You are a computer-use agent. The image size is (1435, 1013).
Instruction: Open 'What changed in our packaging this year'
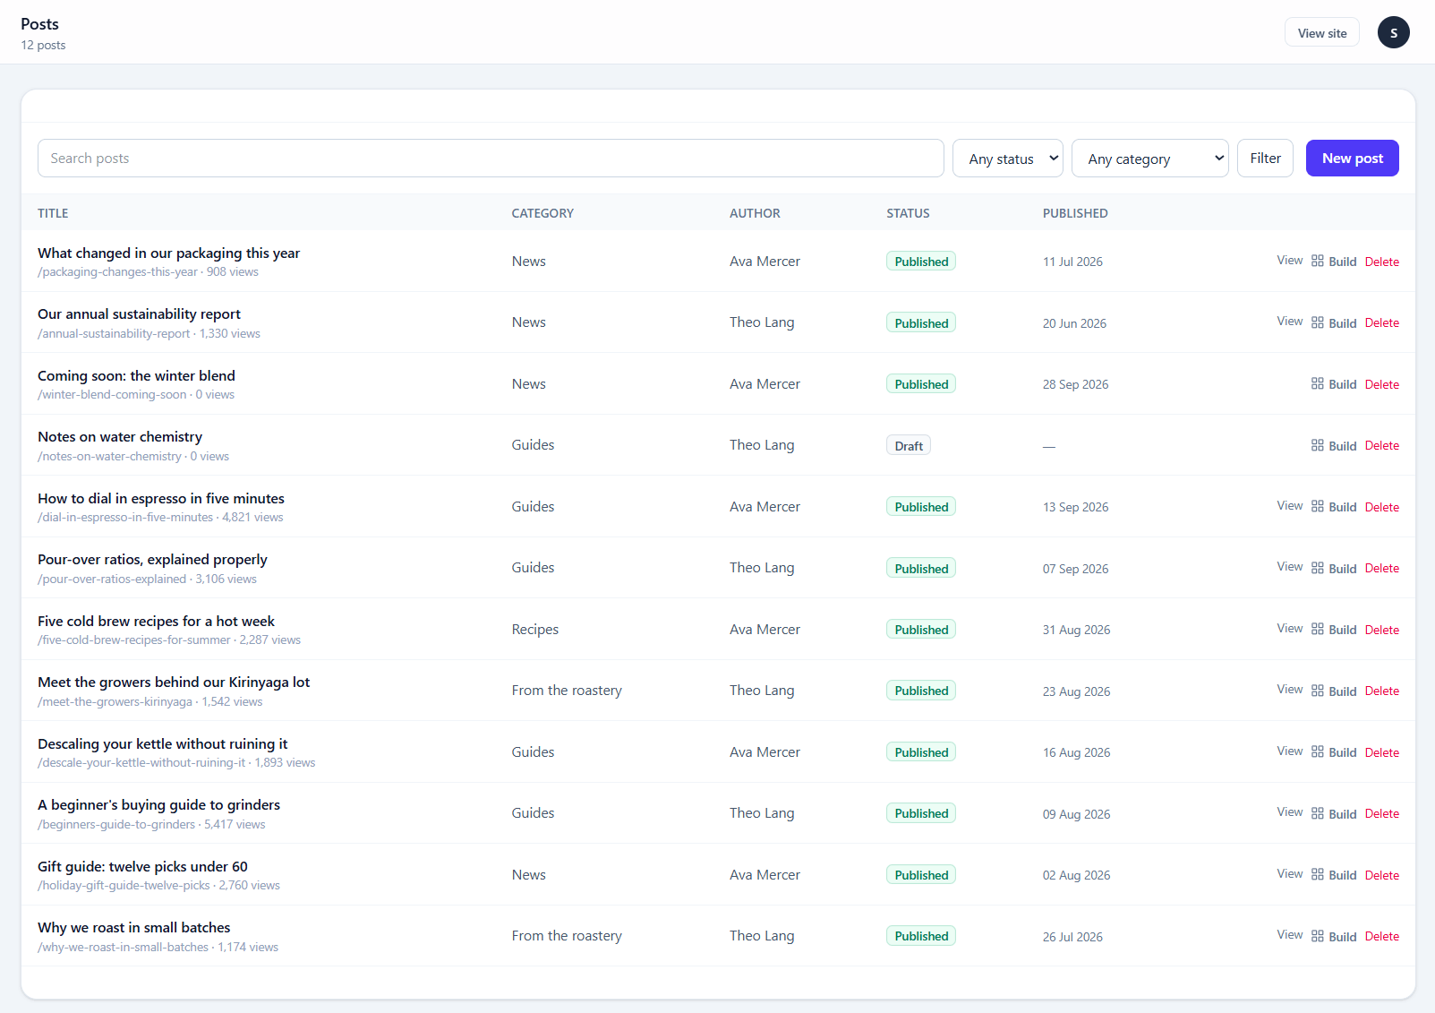tap(168, 253)
